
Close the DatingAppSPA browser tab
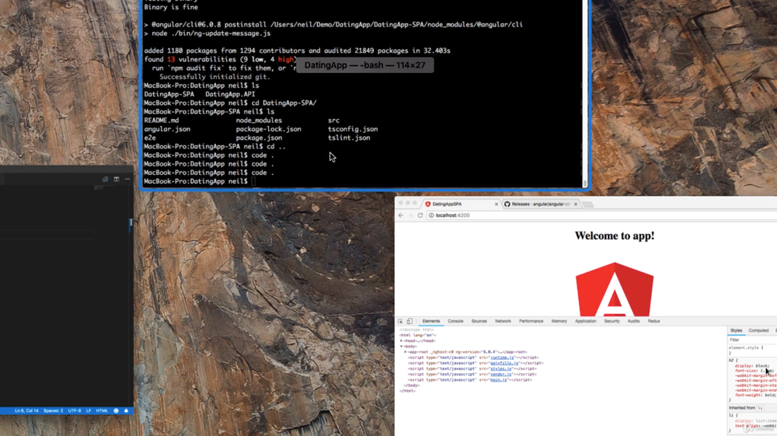click(496, 204)
